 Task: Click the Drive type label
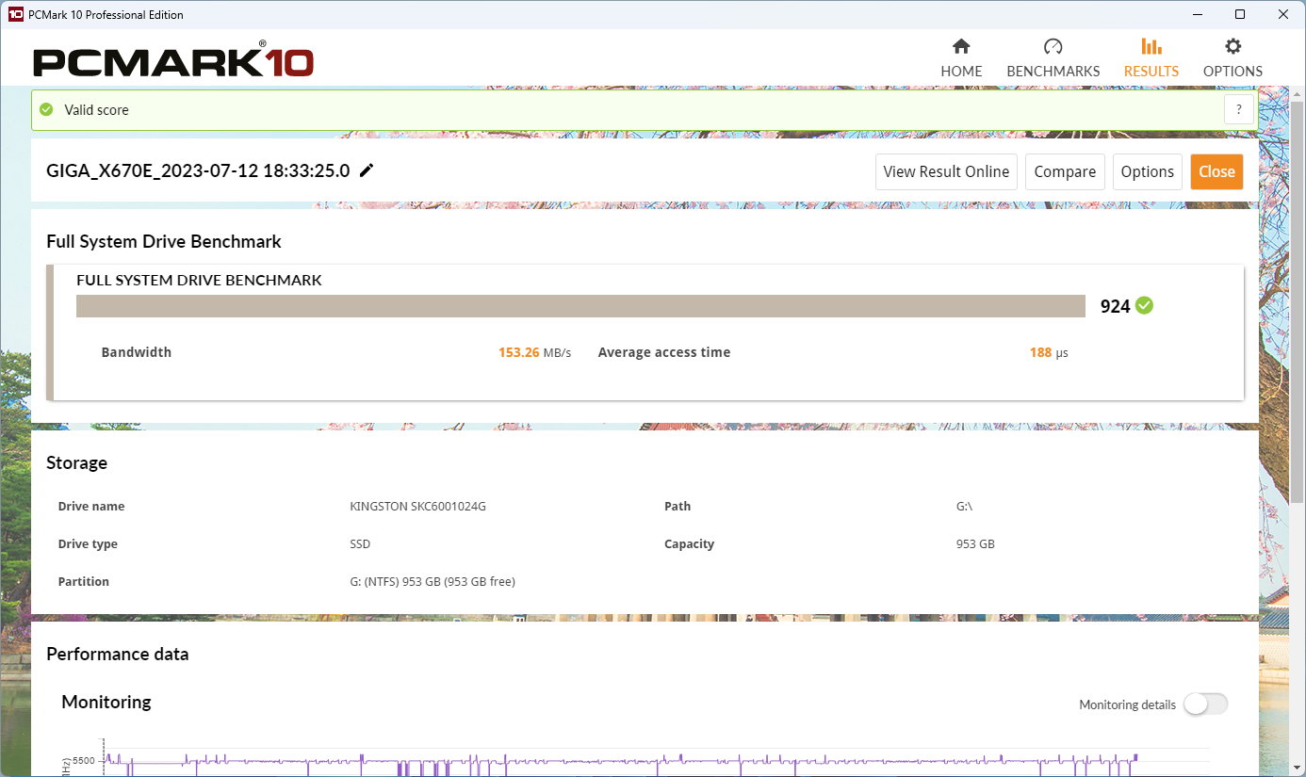(88, 543)
